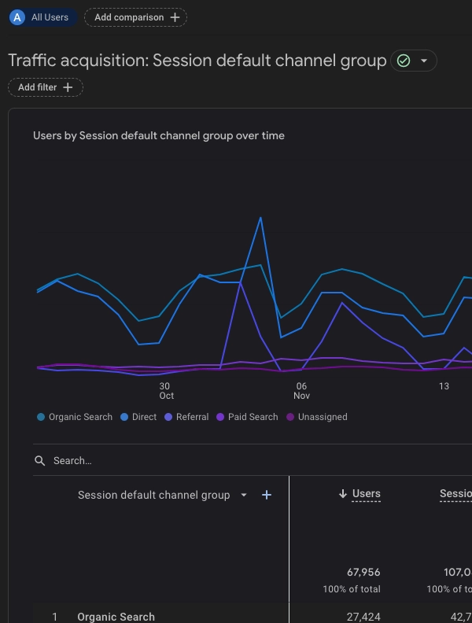
Task: Click the 30 Oct date axis label
Action: tap(166, 391)
